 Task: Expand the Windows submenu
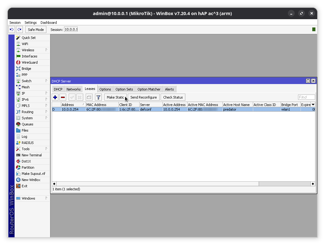(28, 198)
